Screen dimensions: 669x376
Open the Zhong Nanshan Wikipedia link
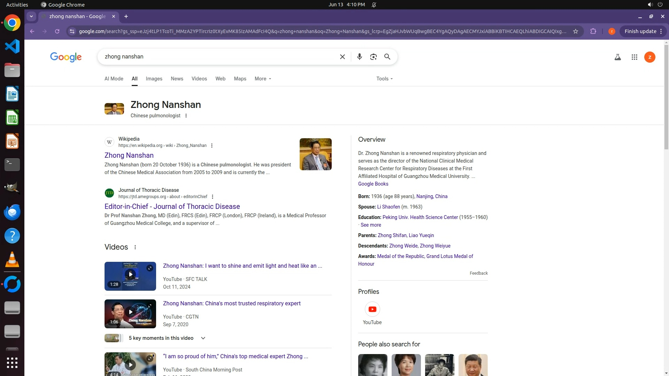click(129, 155)
